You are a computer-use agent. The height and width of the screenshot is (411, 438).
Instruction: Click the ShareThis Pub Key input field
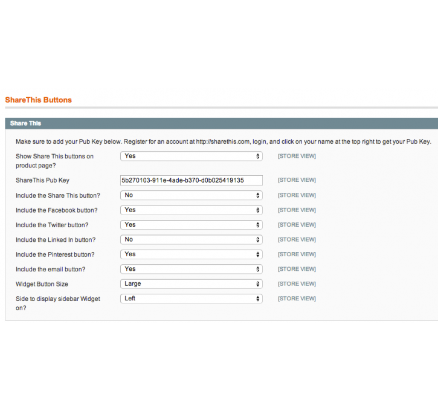192,180
